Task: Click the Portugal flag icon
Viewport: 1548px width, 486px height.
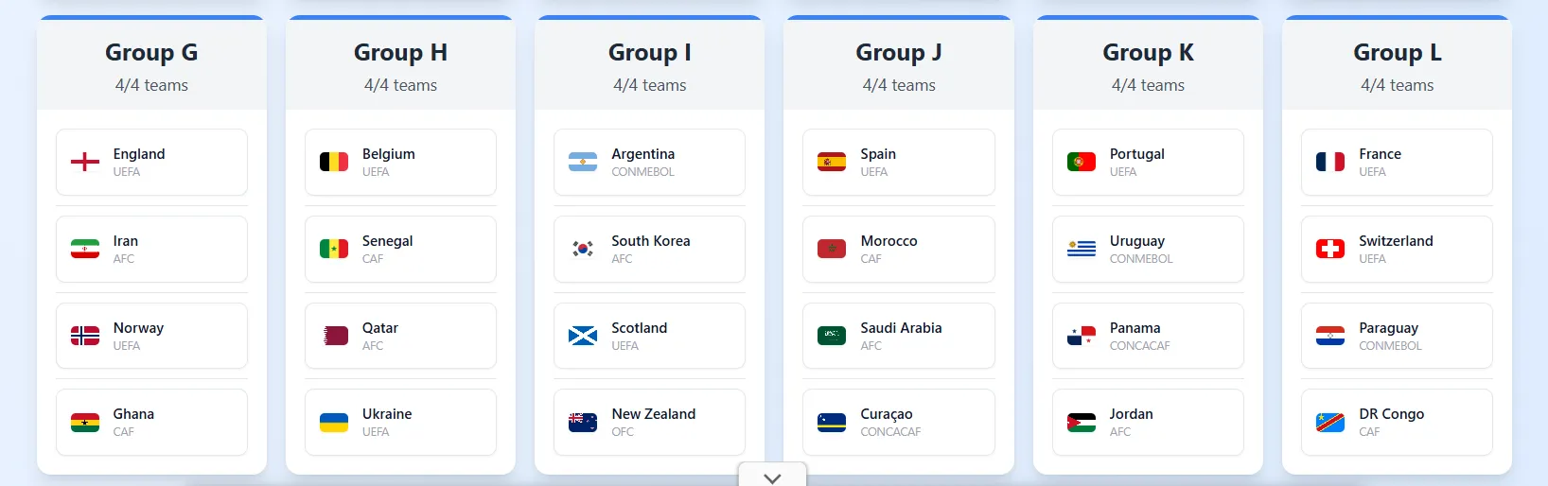Action: [x=1082, y=163]
